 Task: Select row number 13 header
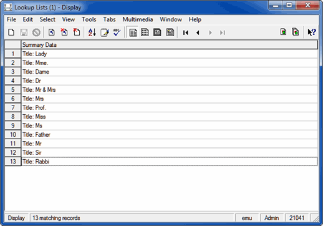13,162
